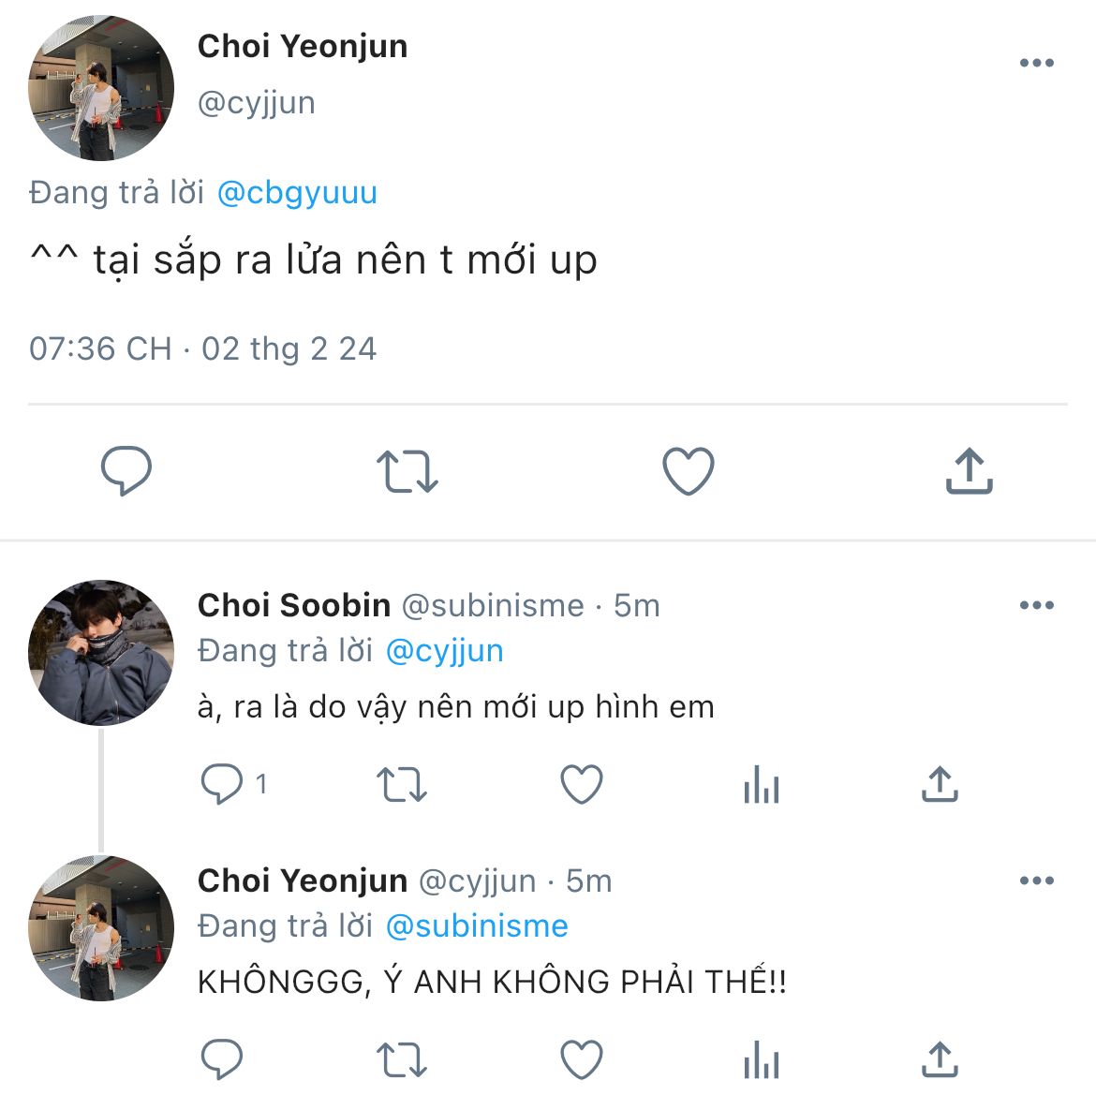Image resolution: width=1096 pixels, height=1095 pixels.
Task: Open more options on Choi Soobin's reply
Action: tap(1036, 605)
